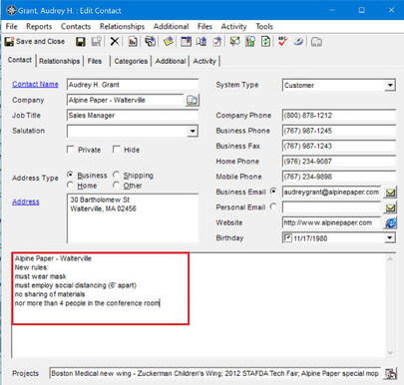
Task: Open the Relationships menu in the menu bar
Action: [122, 27]
